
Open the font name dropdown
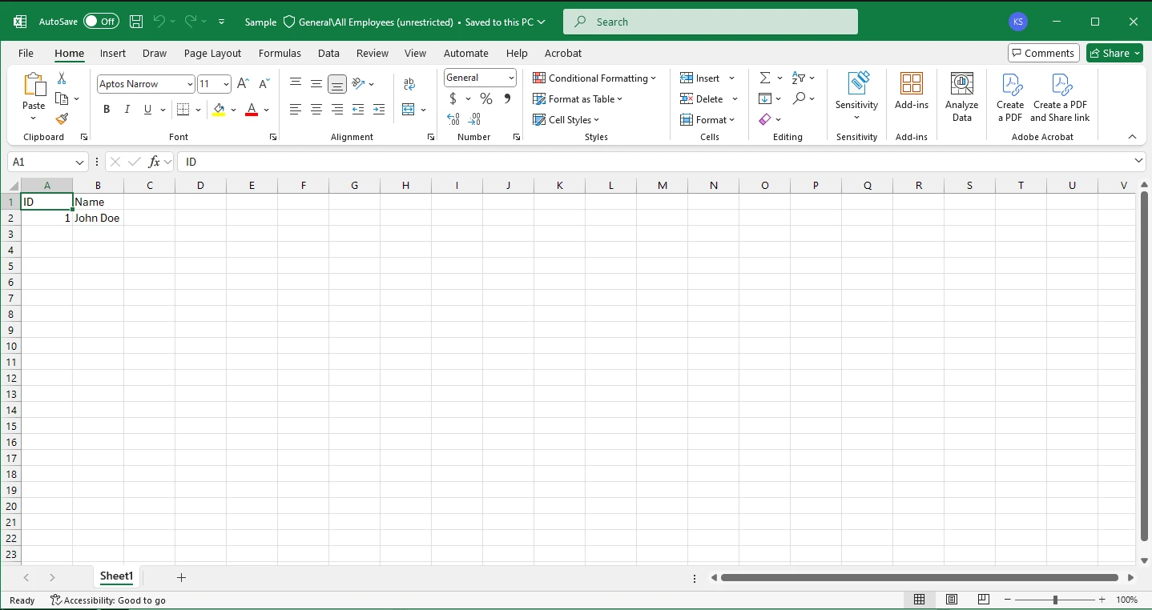tap(190, 84)
